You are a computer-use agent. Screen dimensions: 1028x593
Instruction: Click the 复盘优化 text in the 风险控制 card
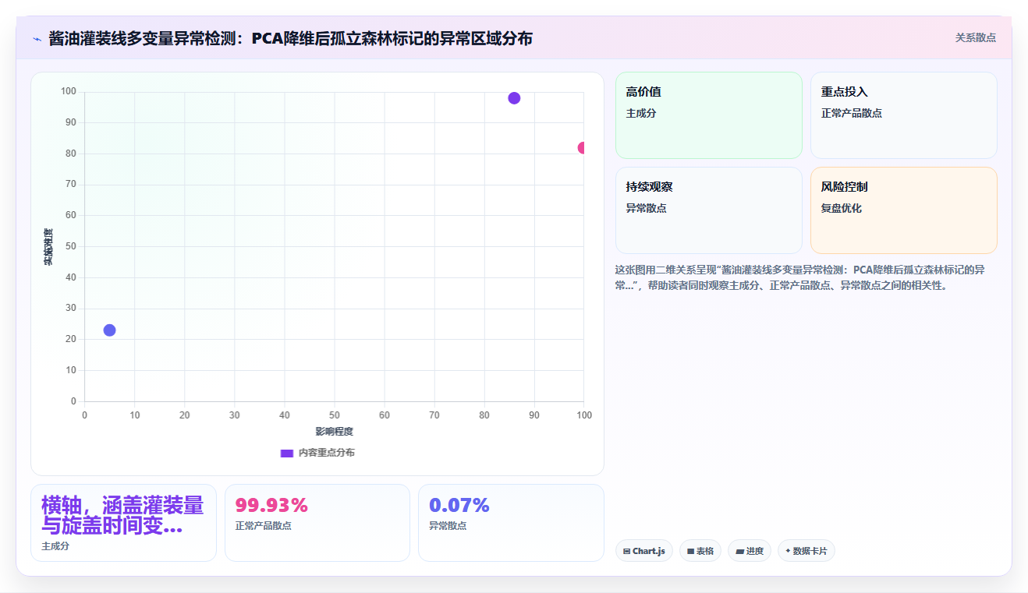click(x=841, y=208)
